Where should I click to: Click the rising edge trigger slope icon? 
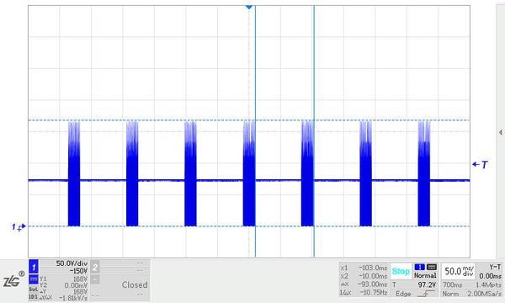[x=425, y=294]
